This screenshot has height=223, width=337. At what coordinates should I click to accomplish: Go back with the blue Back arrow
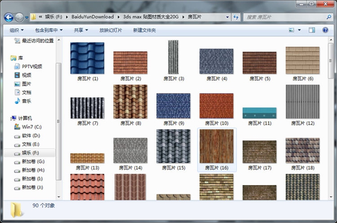[9, 17]
